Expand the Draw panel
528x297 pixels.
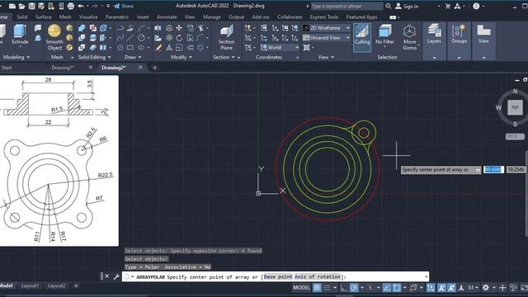(133, 57)
